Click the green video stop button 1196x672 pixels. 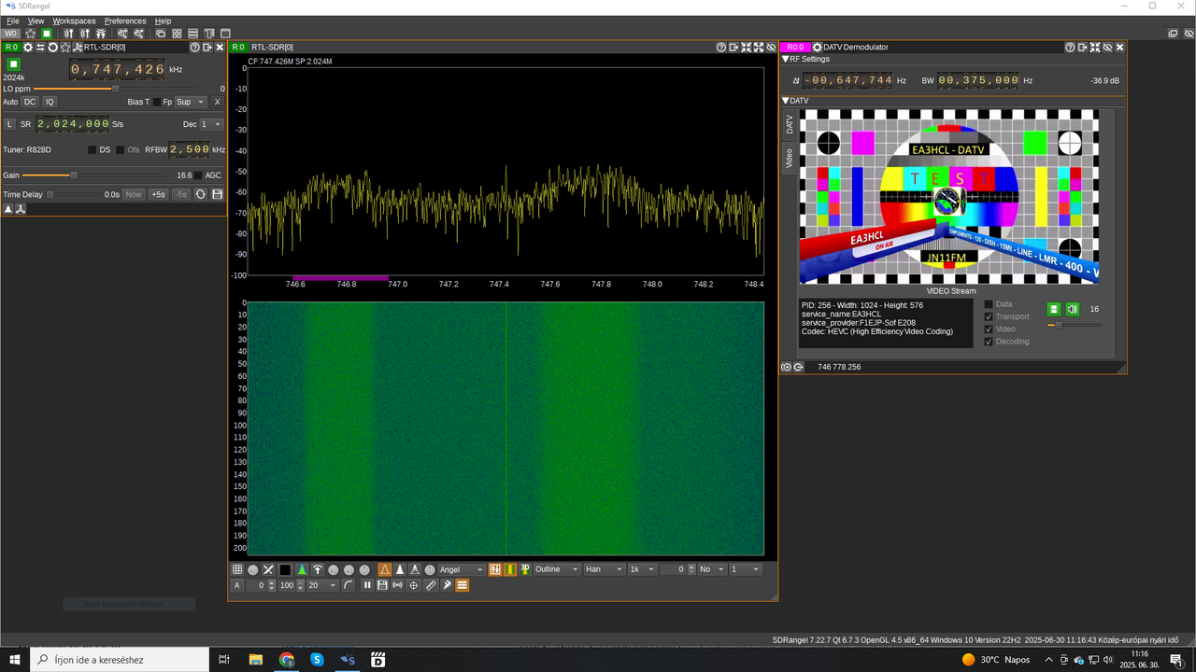tap(1053, 309)
